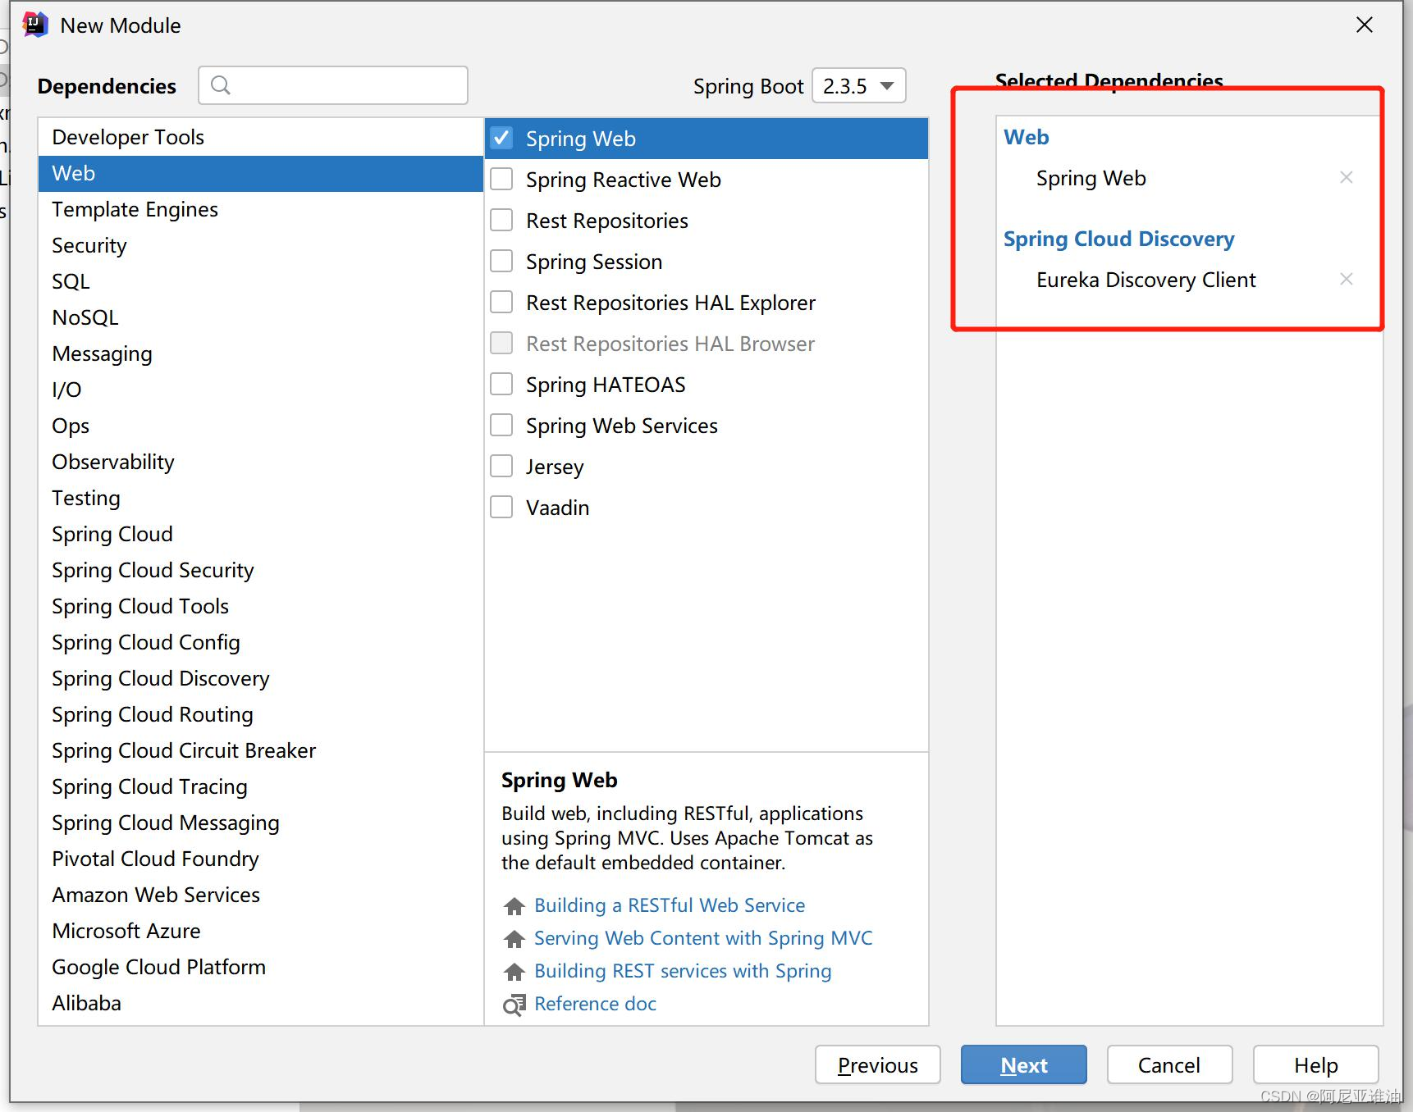Viewport: 1413px width, 1112px height.
Task: Choose Spring Cloud Messaging category
Action: [x=260, y=823]
